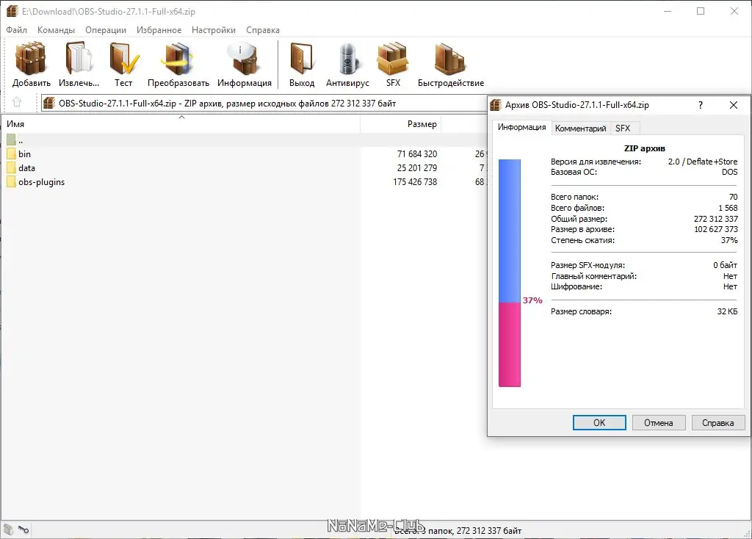Sort by the Имя column header

[181, 123]
